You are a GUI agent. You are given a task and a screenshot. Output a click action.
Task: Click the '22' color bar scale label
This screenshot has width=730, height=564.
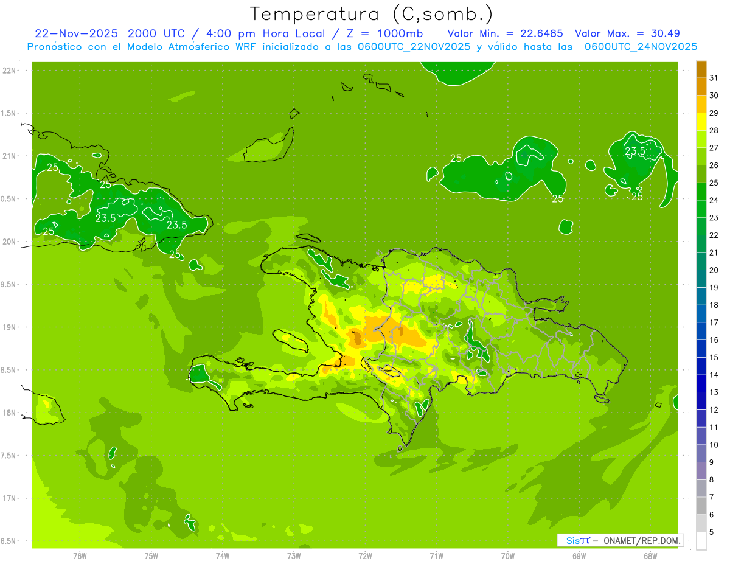(714, 235)
